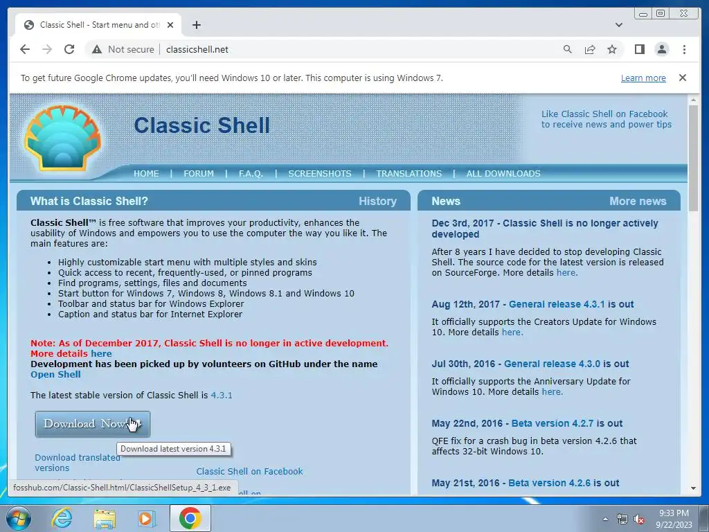Viewport: 709px width, 532px height.
Task: Show hidden tray icons arrow
Action: [x=605, y=519]
